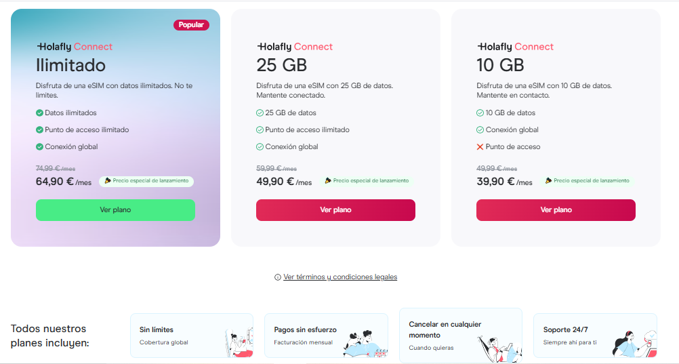This screenshot has height=364, width=679.
Task: Select the Sin límites feature card
Action: (x=191, y=335)
